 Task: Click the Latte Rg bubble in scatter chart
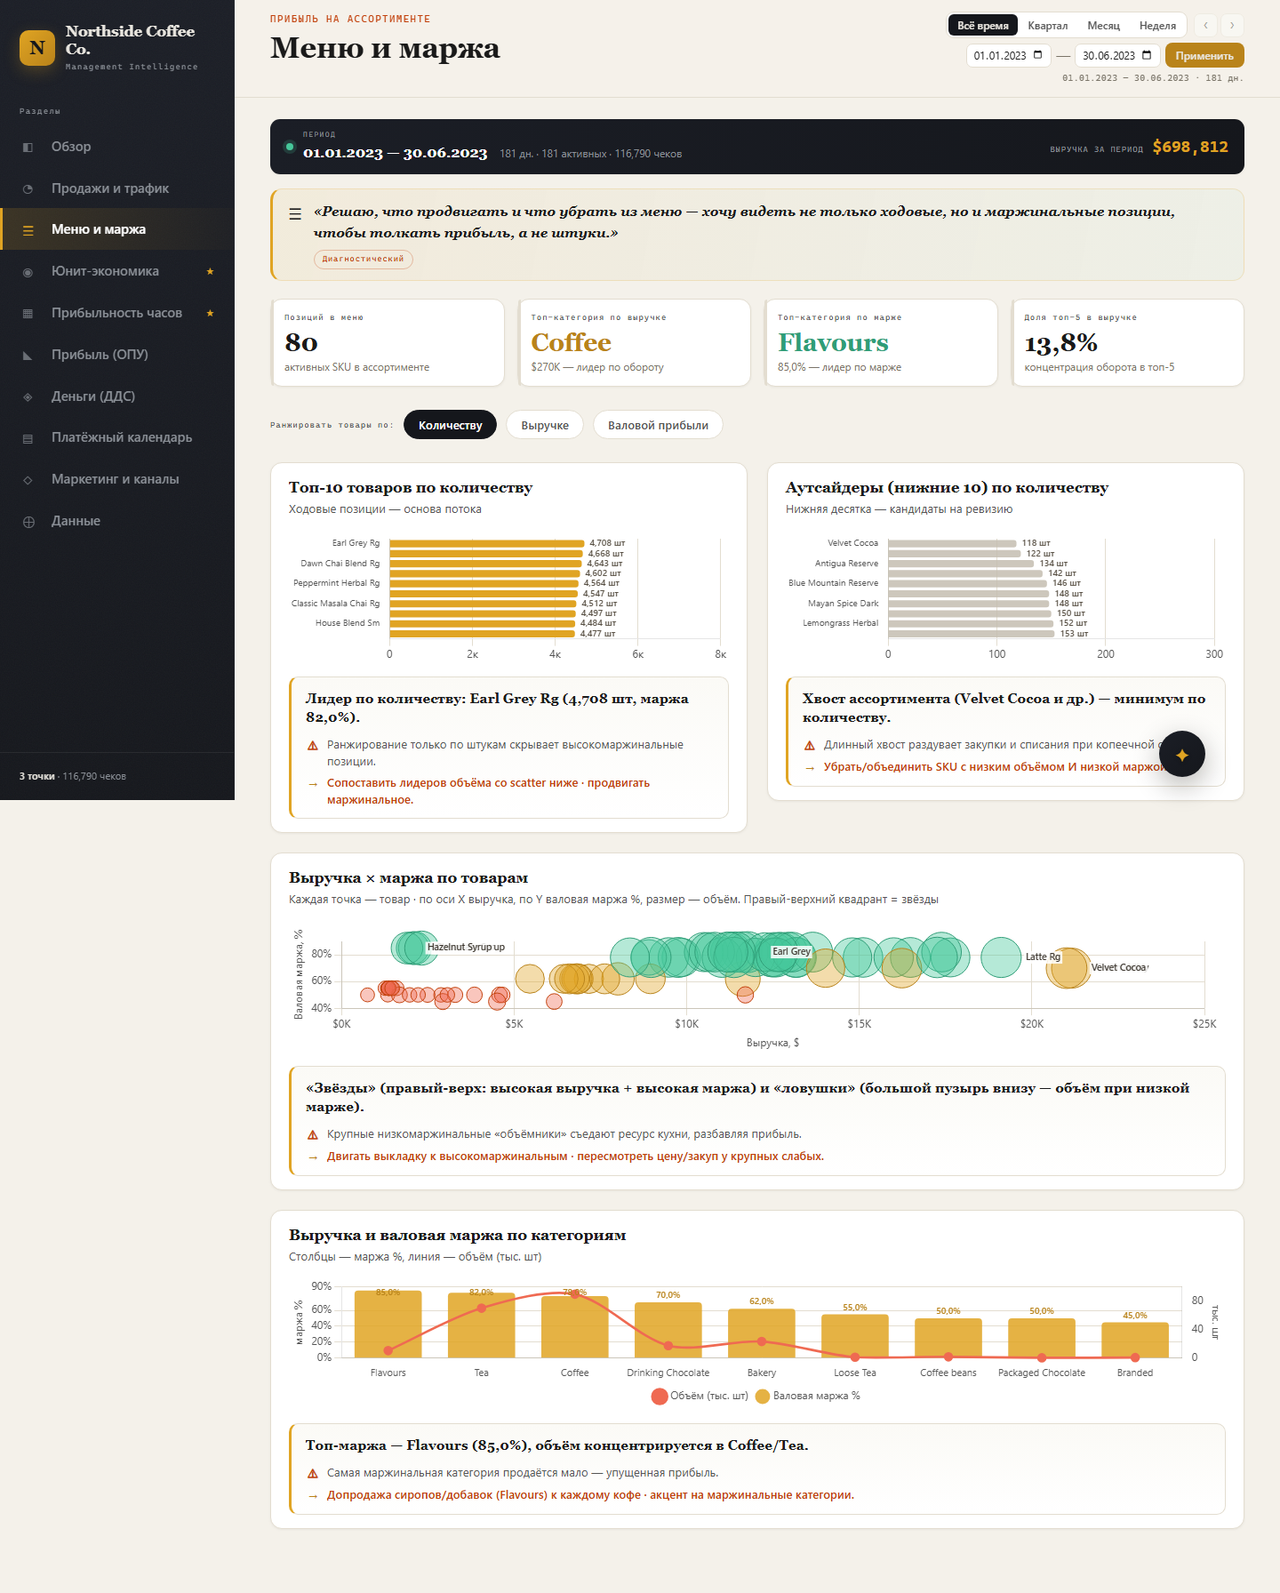(x=1001, y=957)
